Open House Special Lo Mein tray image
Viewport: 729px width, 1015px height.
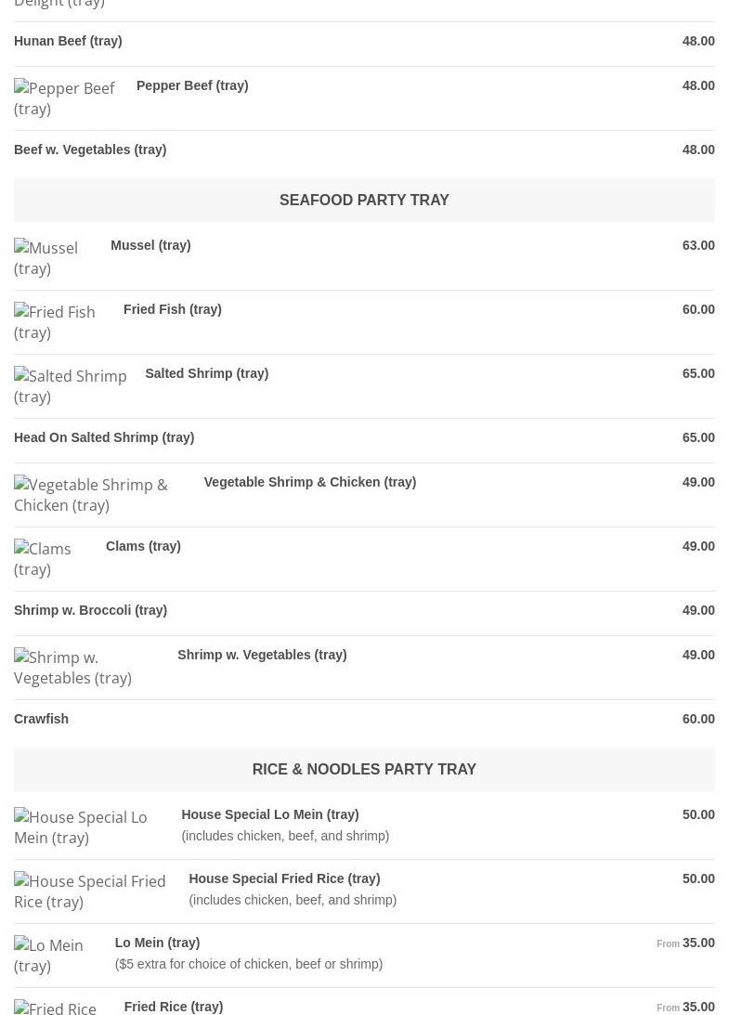click(80, 827)
